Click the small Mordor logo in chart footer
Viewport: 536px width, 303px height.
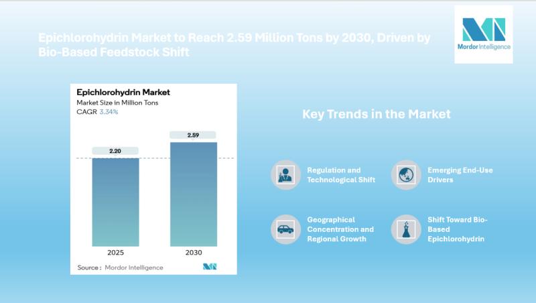[x=210, y=266]
